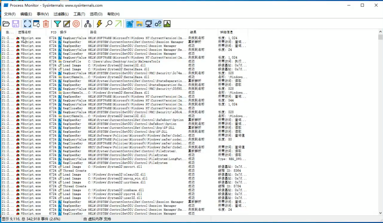Click the WScript icon in the CreateFile row
Screen dimensions: 383x223
18,61
